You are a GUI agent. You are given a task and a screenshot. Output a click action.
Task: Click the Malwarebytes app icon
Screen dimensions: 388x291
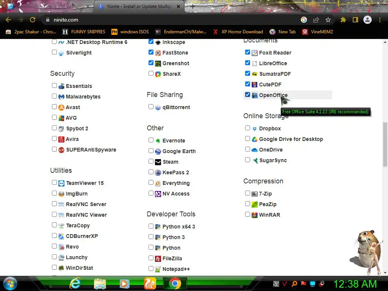[61, 97]
